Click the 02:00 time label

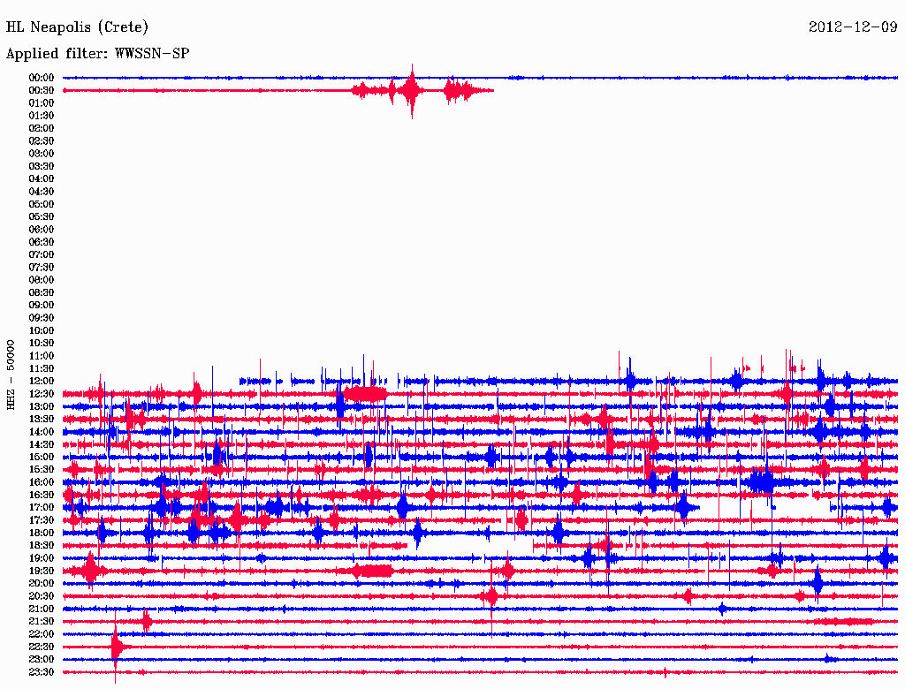(42, 128)
